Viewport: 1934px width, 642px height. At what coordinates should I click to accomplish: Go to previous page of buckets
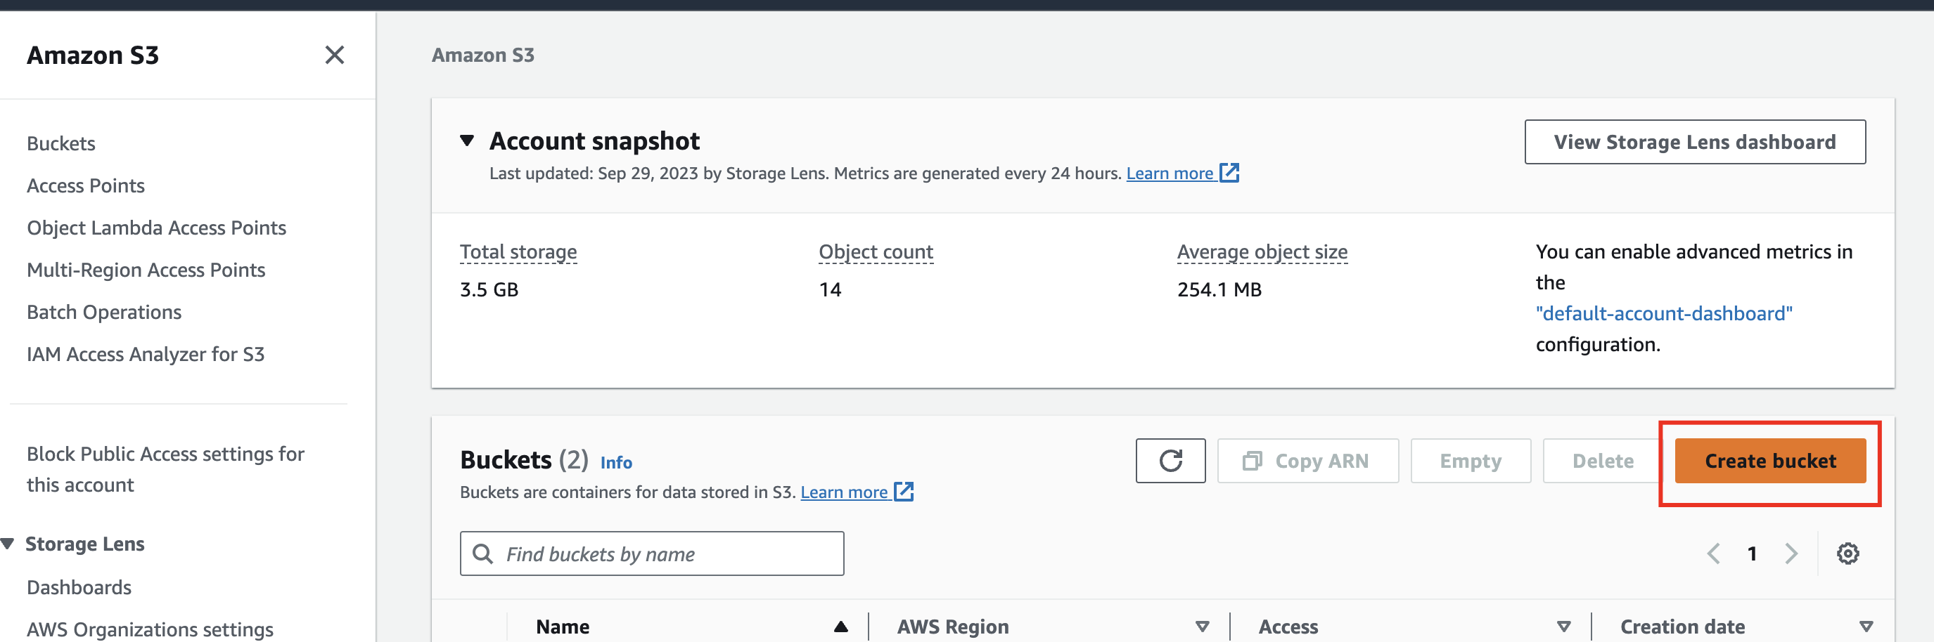(1713, 553)
